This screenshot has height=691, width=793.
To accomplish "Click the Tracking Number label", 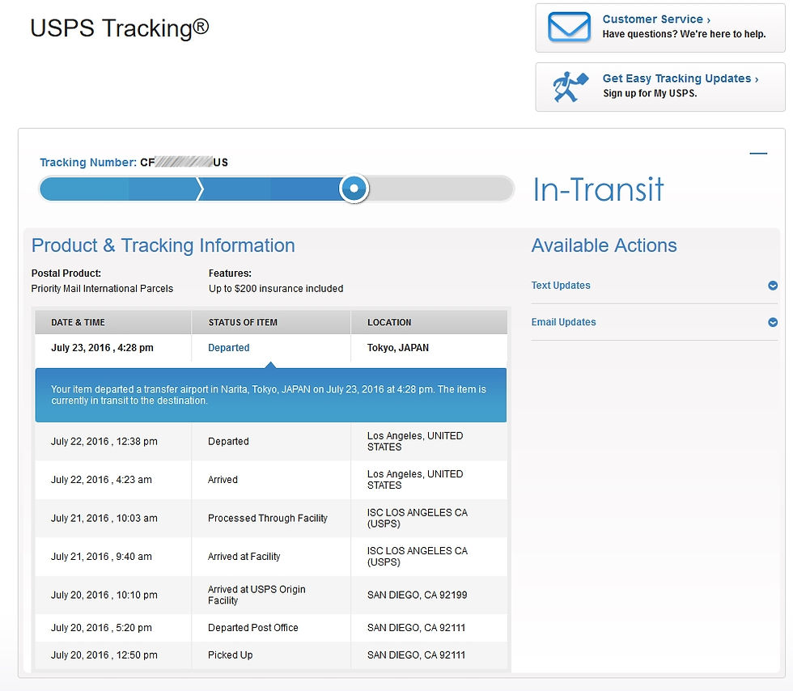I will coord(88,163).
